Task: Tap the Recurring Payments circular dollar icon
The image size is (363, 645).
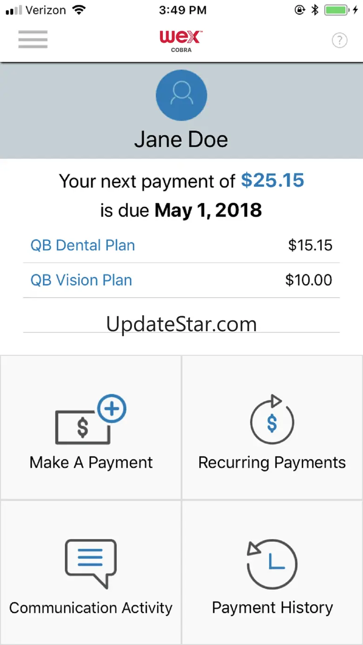Action: click(x=272, y=420)
